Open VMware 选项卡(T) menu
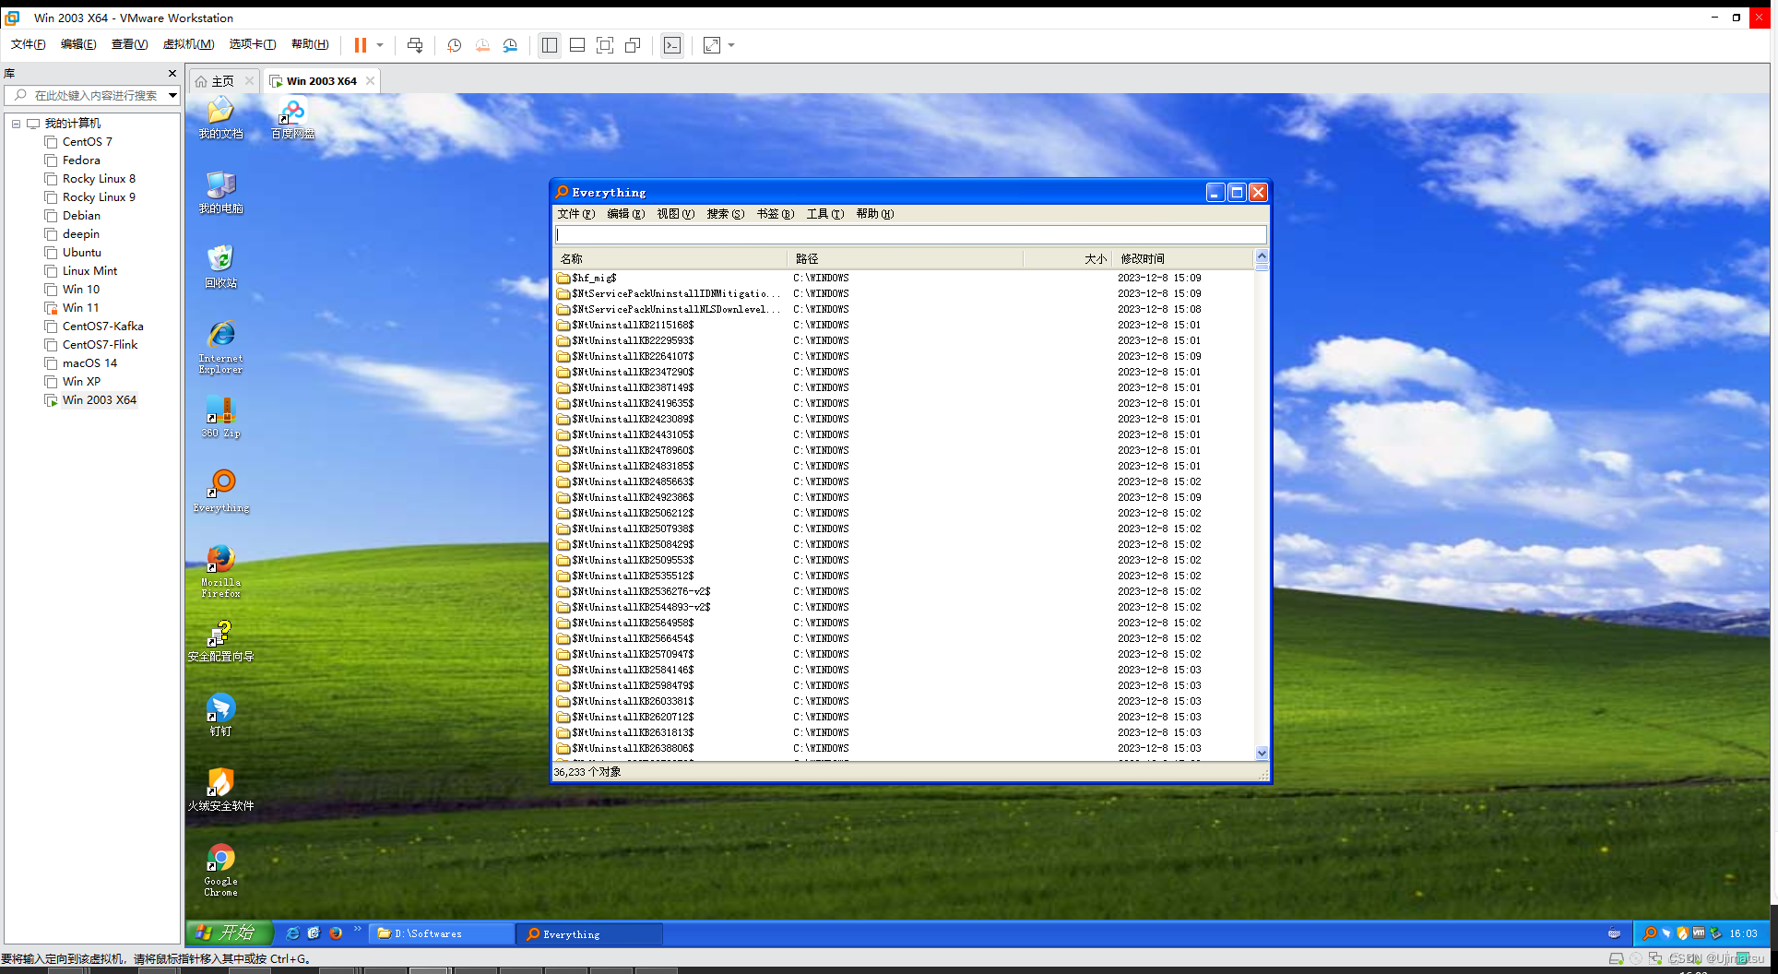1778x974 pixels. [252, 44]
